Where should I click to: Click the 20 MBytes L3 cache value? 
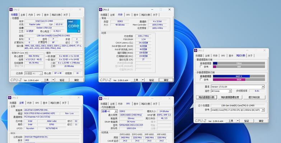[69, 66]
